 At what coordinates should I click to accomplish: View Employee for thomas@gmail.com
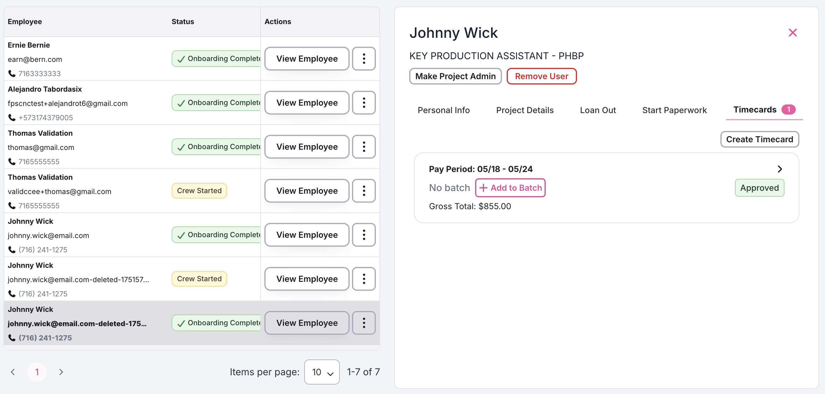[x=307, y=147]
